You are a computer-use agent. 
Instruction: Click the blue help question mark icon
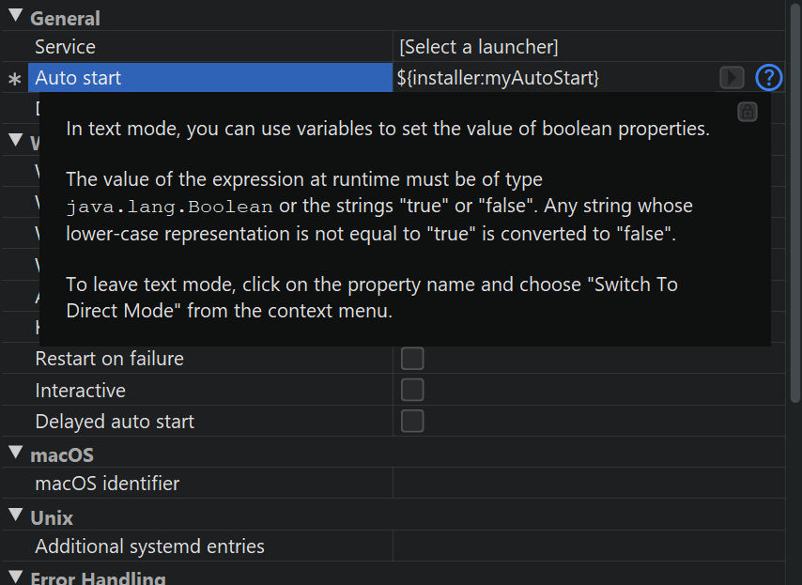click(768, 78)
